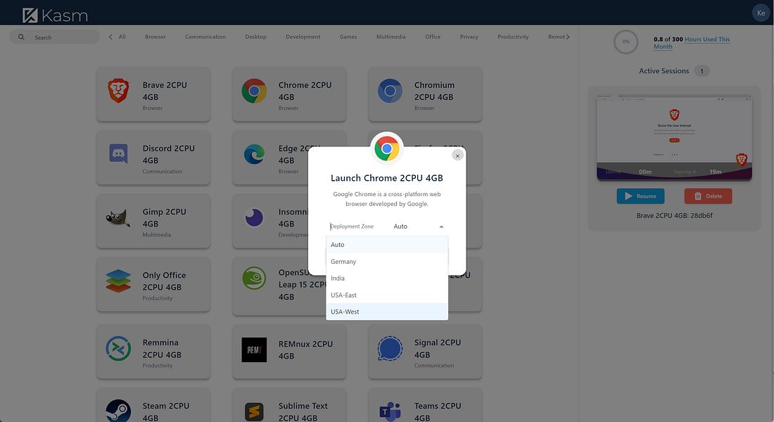Launch the Brave 2CPU 4GB browser
The width and height of the screenshot is (774, 422).
(118, 91)
